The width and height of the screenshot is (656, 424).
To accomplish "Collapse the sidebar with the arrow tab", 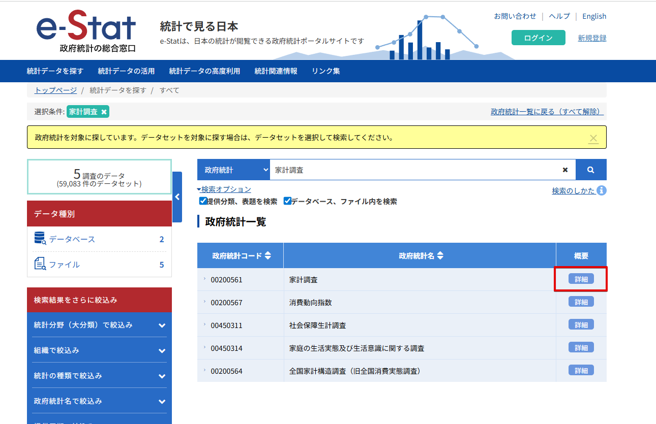I will 177,198.
